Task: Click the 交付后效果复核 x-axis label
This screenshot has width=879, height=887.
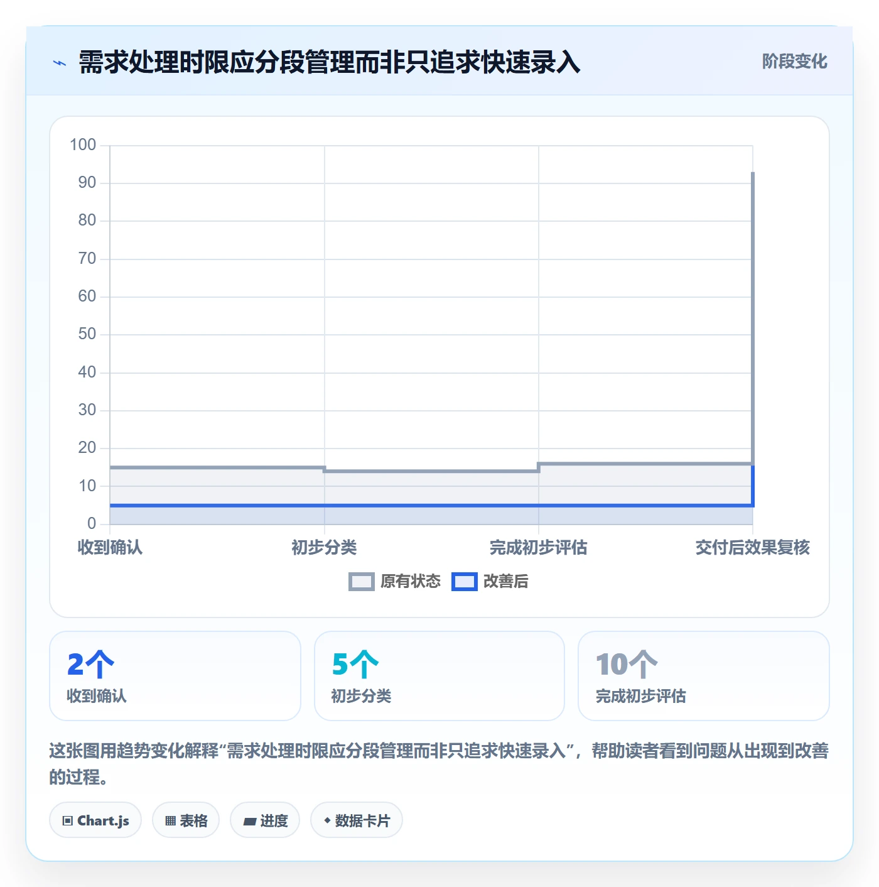Action: (752, 548)
